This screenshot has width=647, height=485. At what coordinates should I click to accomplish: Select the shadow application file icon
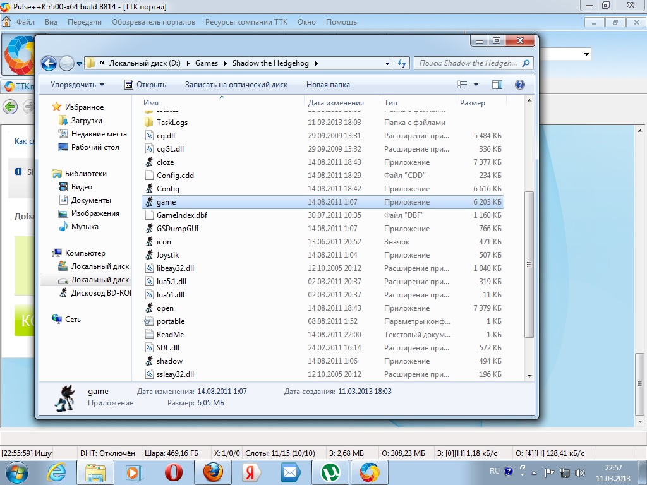click(x=149, y=361)
